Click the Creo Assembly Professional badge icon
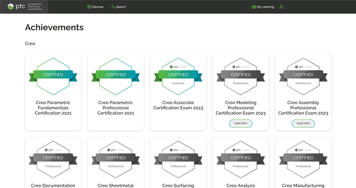 pos(303,76)
